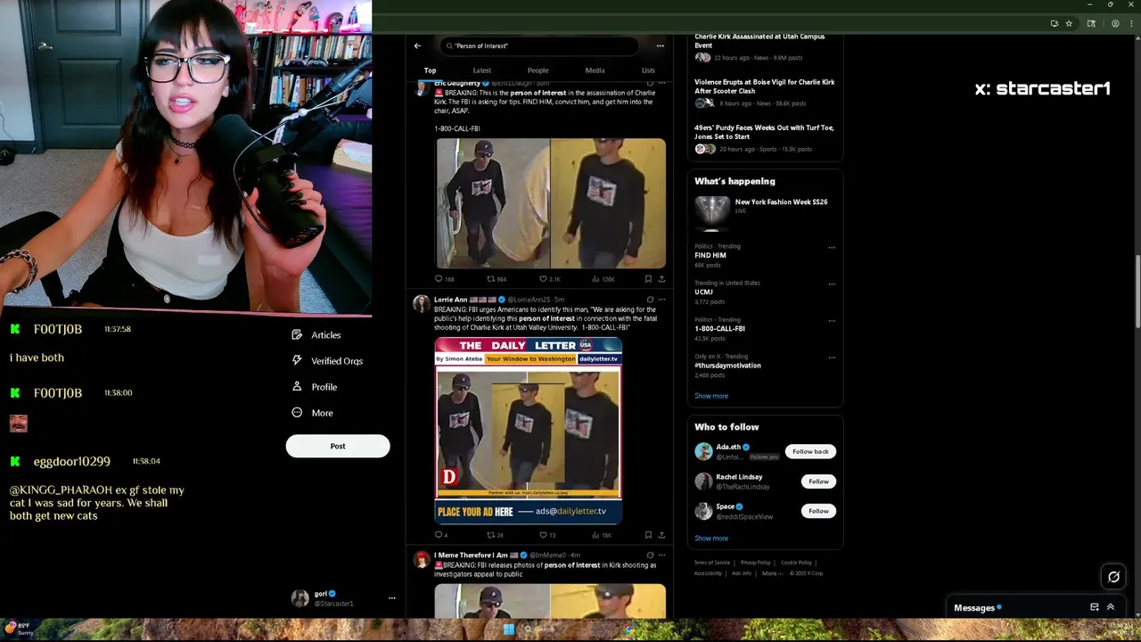This screenshot has height=642, width=1141.
Task: Expand More link in the footer
Action: (x=771, y=573)
